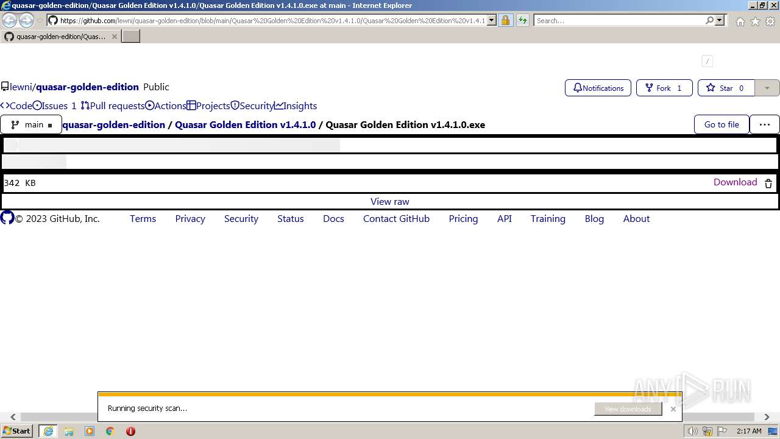Open the Favorites star icon

[755, 21]
